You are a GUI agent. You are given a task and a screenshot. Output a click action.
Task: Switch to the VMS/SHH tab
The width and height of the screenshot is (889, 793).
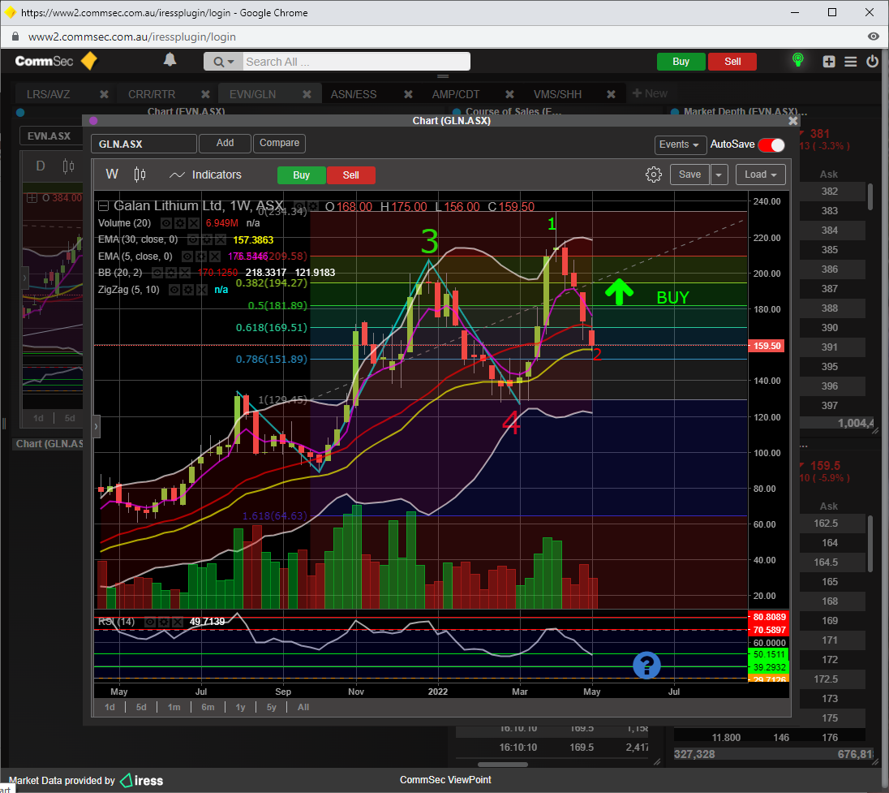pos(557,94)
